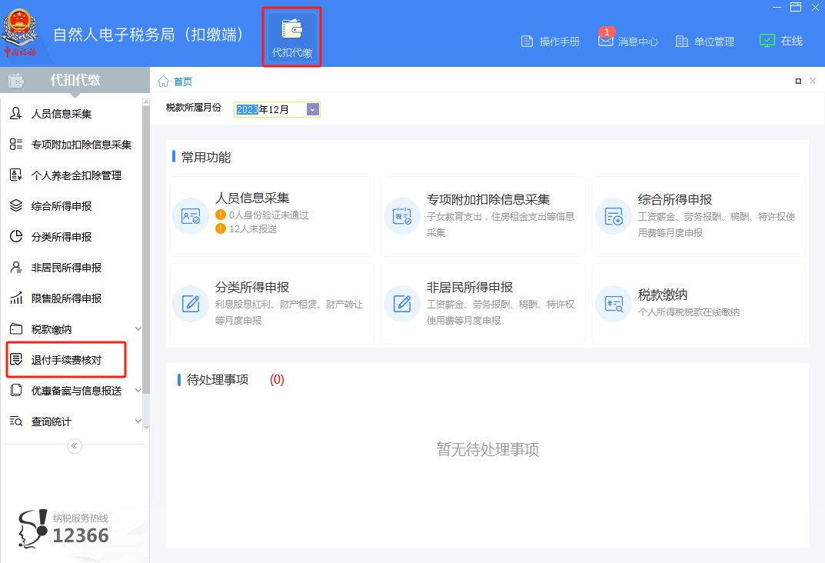This screenshot has width=825, height=563.
Task: Click the 在线 monitor status icon
Action: [x=767, y=41]
